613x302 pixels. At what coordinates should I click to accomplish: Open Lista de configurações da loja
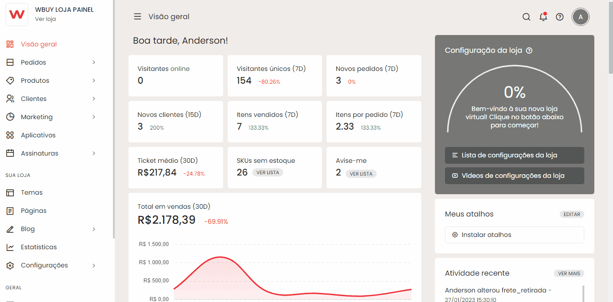(514, 155)
